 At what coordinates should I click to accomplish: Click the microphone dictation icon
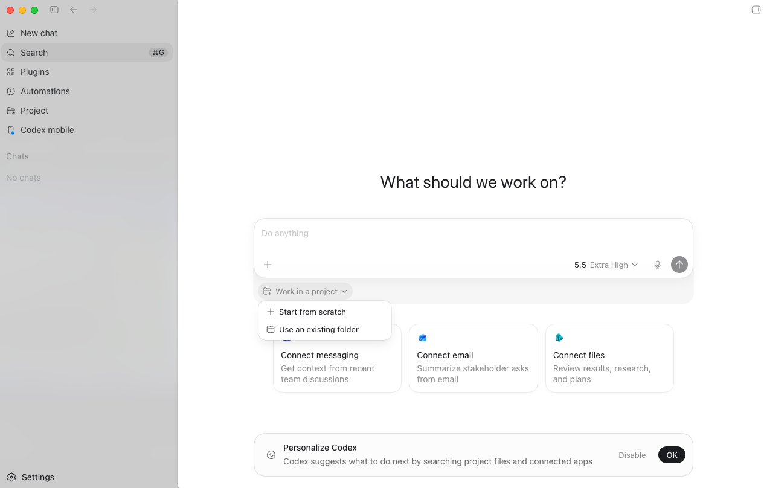(658, 265)
